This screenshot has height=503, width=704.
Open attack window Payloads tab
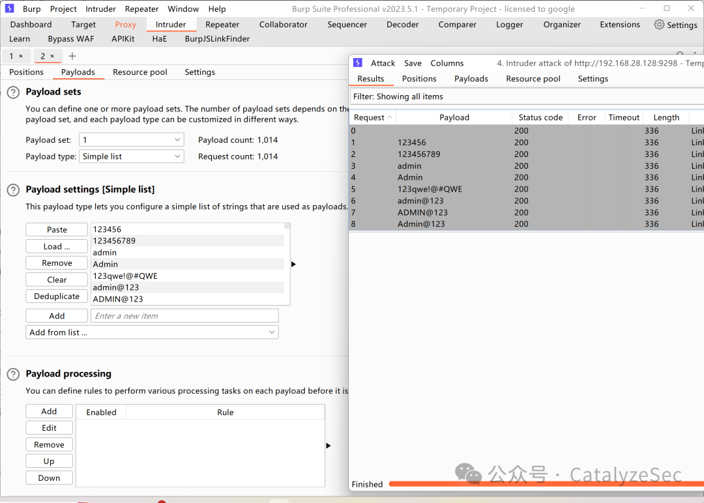[x=471, y=79]
